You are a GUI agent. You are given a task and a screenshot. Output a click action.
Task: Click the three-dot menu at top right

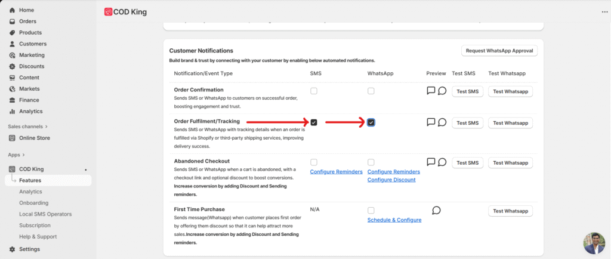click(x=597, y=12)
